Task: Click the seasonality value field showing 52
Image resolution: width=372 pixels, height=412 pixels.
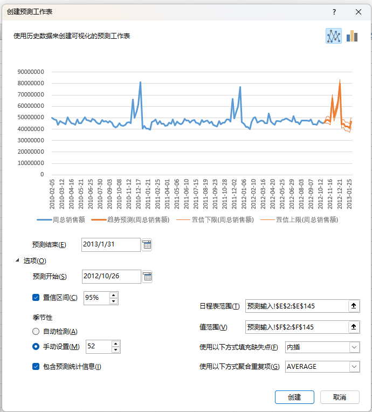Action: pyautogui.click(x=99, y=347)
